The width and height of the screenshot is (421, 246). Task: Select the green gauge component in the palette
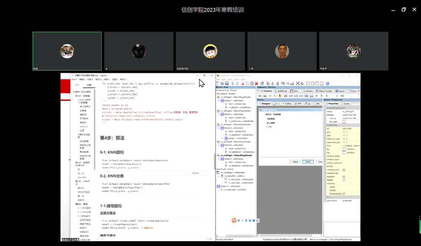(342, 96)
